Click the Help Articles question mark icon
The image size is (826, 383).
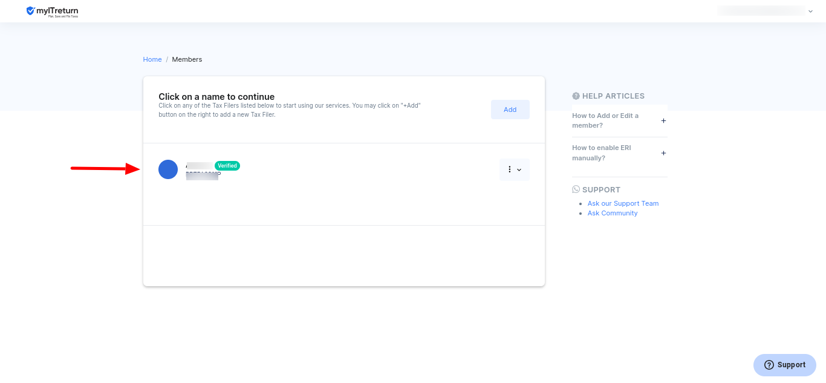pyautogui.click(x=576, y=96)
